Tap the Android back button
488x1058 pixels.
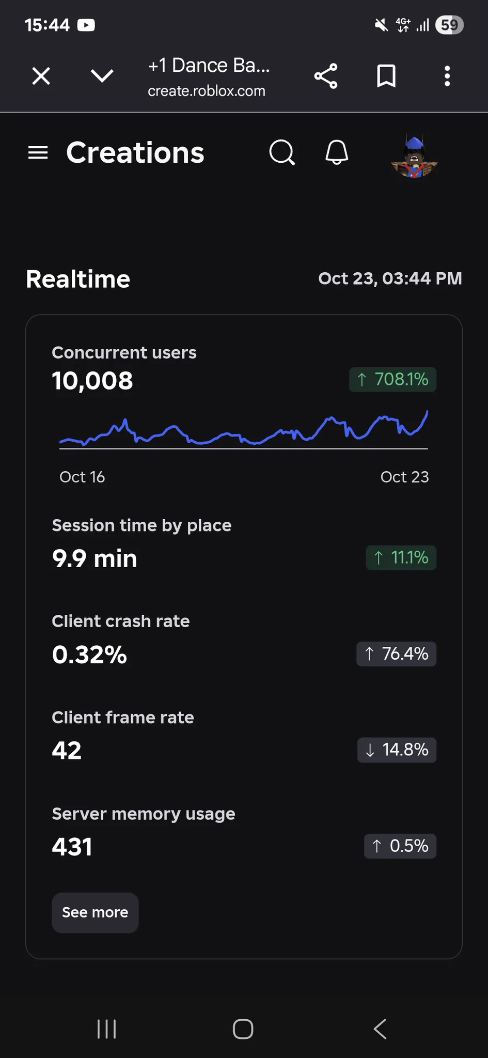[x=380, y=1029]
